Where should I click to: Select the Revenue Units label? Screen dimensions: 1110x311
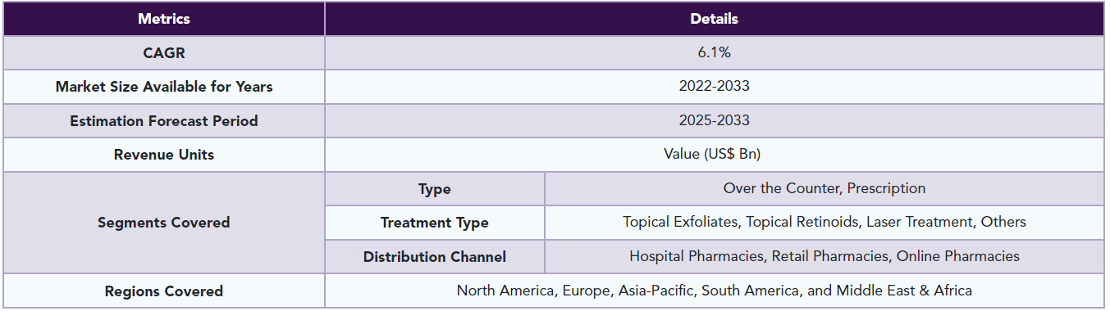click(x=164, y=155)
